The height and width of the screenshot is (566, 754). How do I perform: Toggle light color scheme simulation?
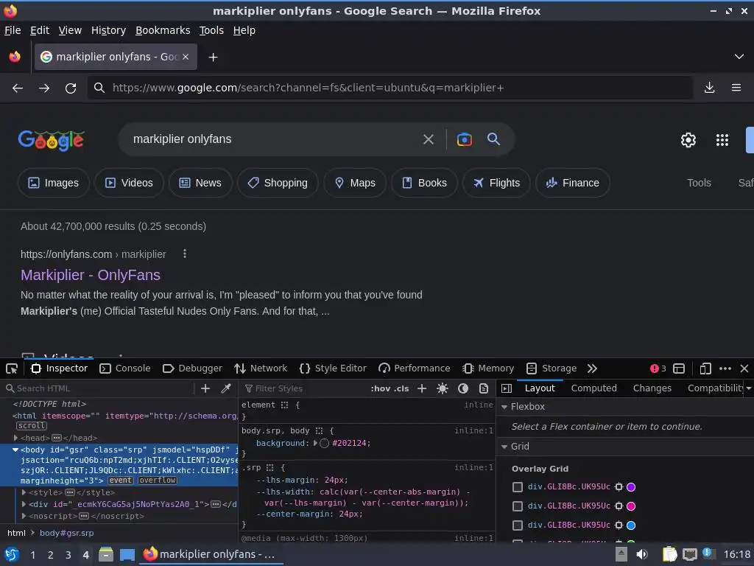pyautogui.click(x=443, y=388)
